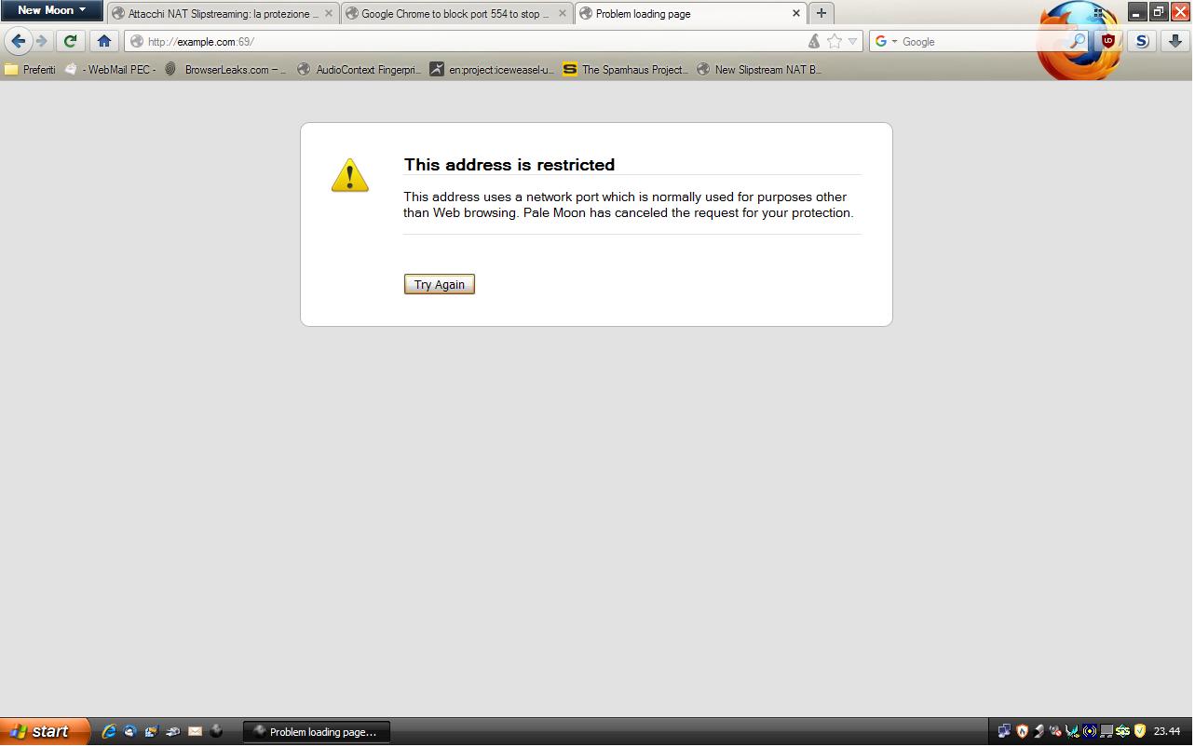Click the pen-shaped tray icon

[1039, 731]
